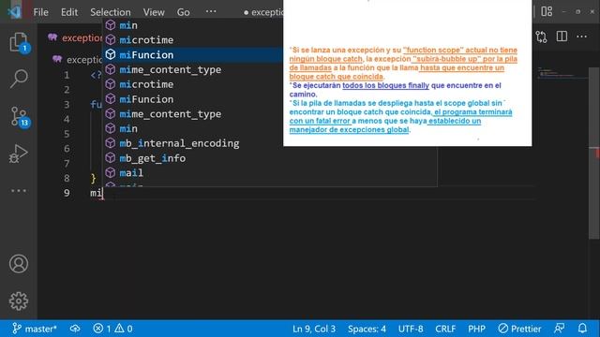Open the Search view in activity bar
This screenshot has height=337, width=600.
19,79
